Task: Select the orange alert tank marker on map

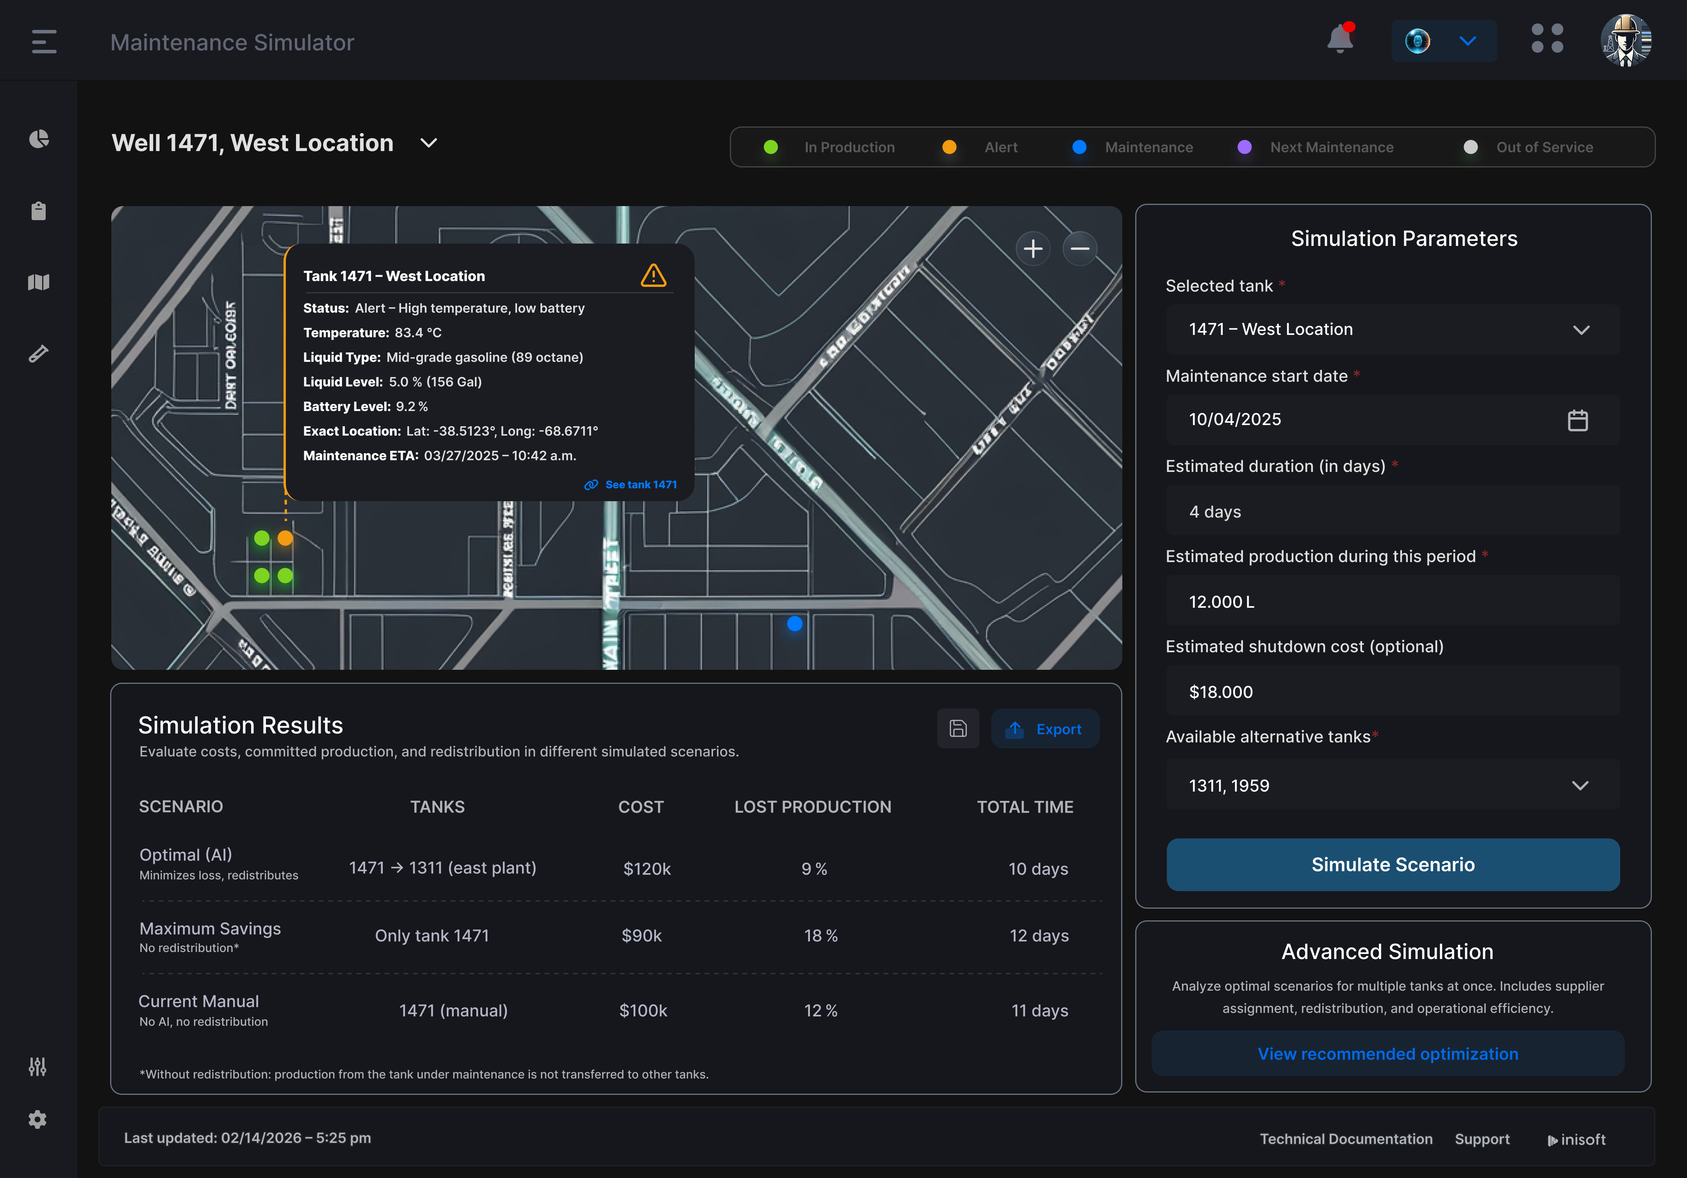Action: (285, 538)
